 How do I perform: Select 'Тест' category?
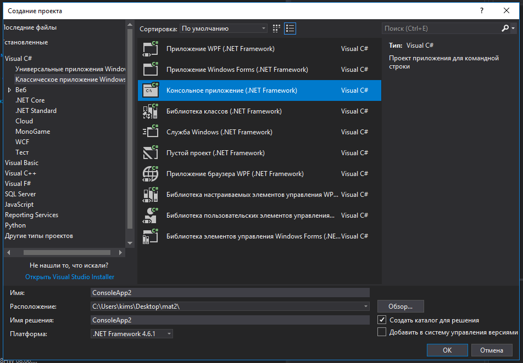(x=22, y=152)
